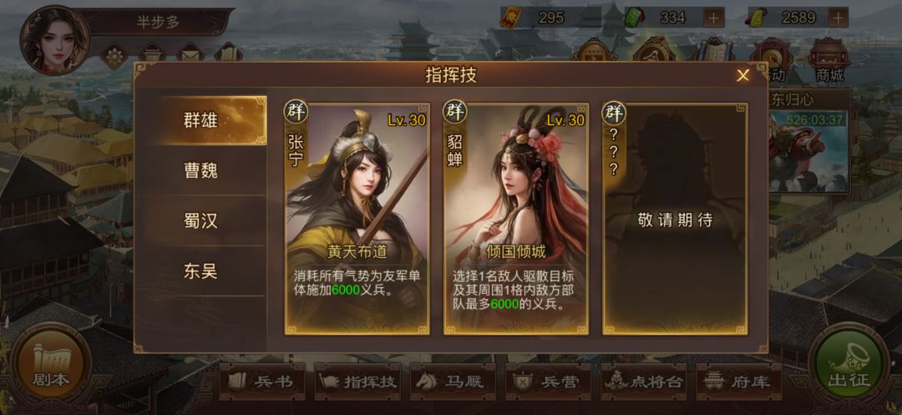The height and width of the screenshot is (415, 902).
Task: Select the 张宁 commander card
Action: click(357, 219)
